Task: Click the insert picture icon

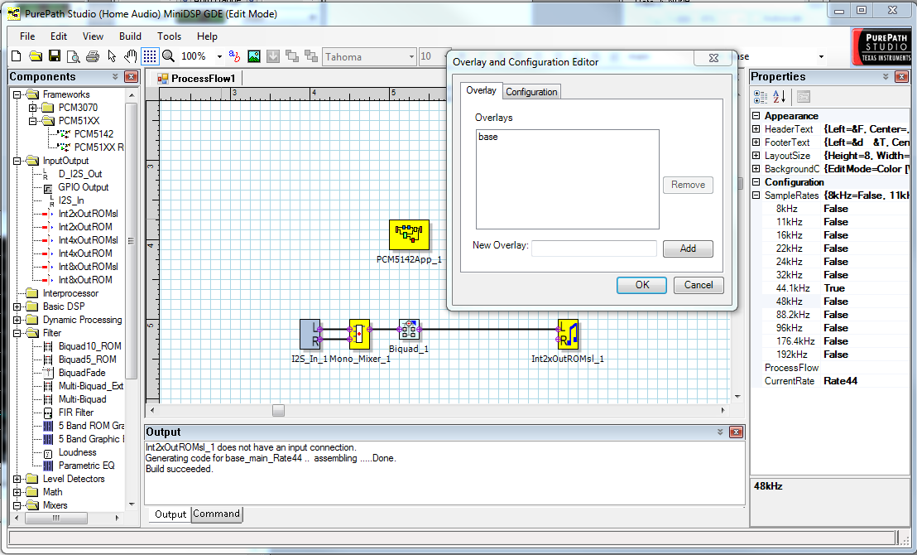Action: 254,56
